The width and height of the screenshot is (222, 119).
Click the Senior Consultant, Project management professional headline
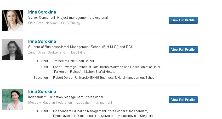click(68, 18)
